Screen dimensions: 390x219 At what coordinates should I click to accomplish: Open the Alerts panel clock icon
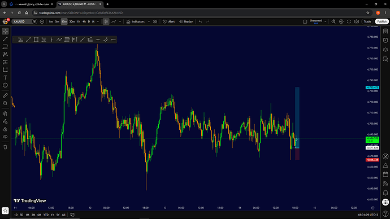click(x=385, y=40)
